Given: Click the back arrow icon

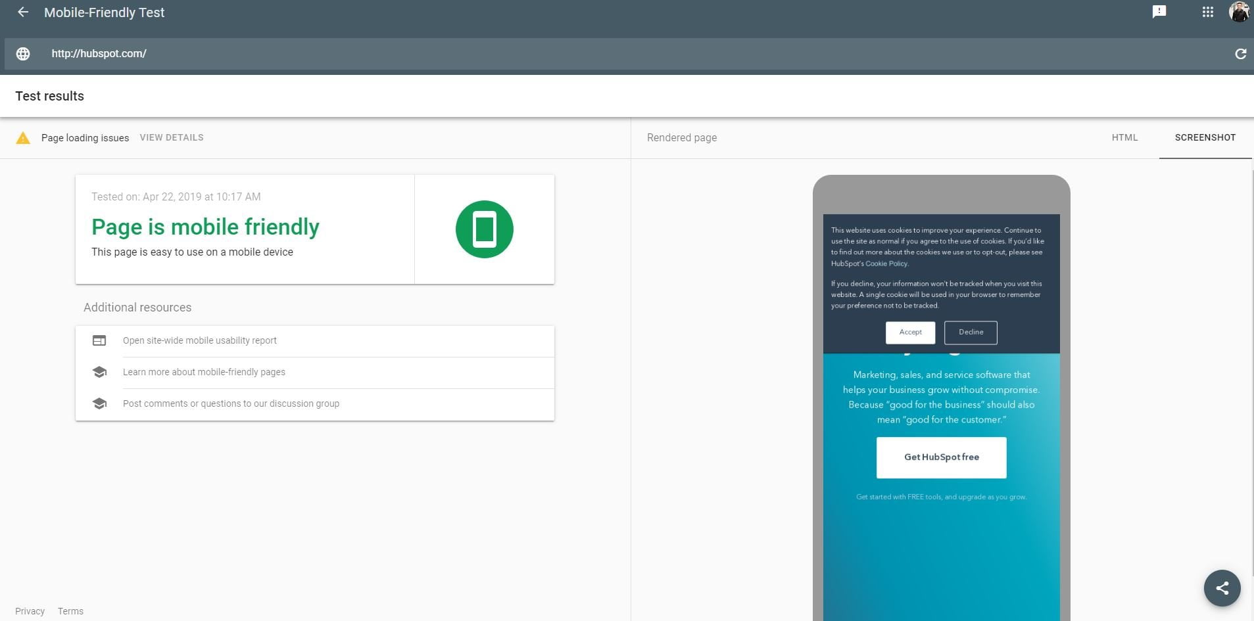Looking at the screenshot, I should 23,12.
